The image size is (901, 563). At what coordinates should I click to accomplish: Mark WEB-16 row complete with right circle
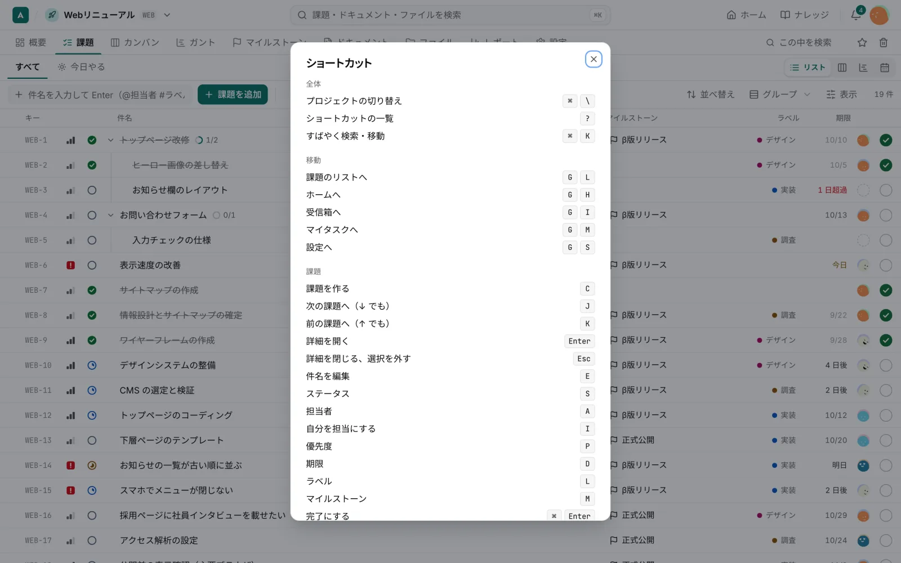point(886,515)
